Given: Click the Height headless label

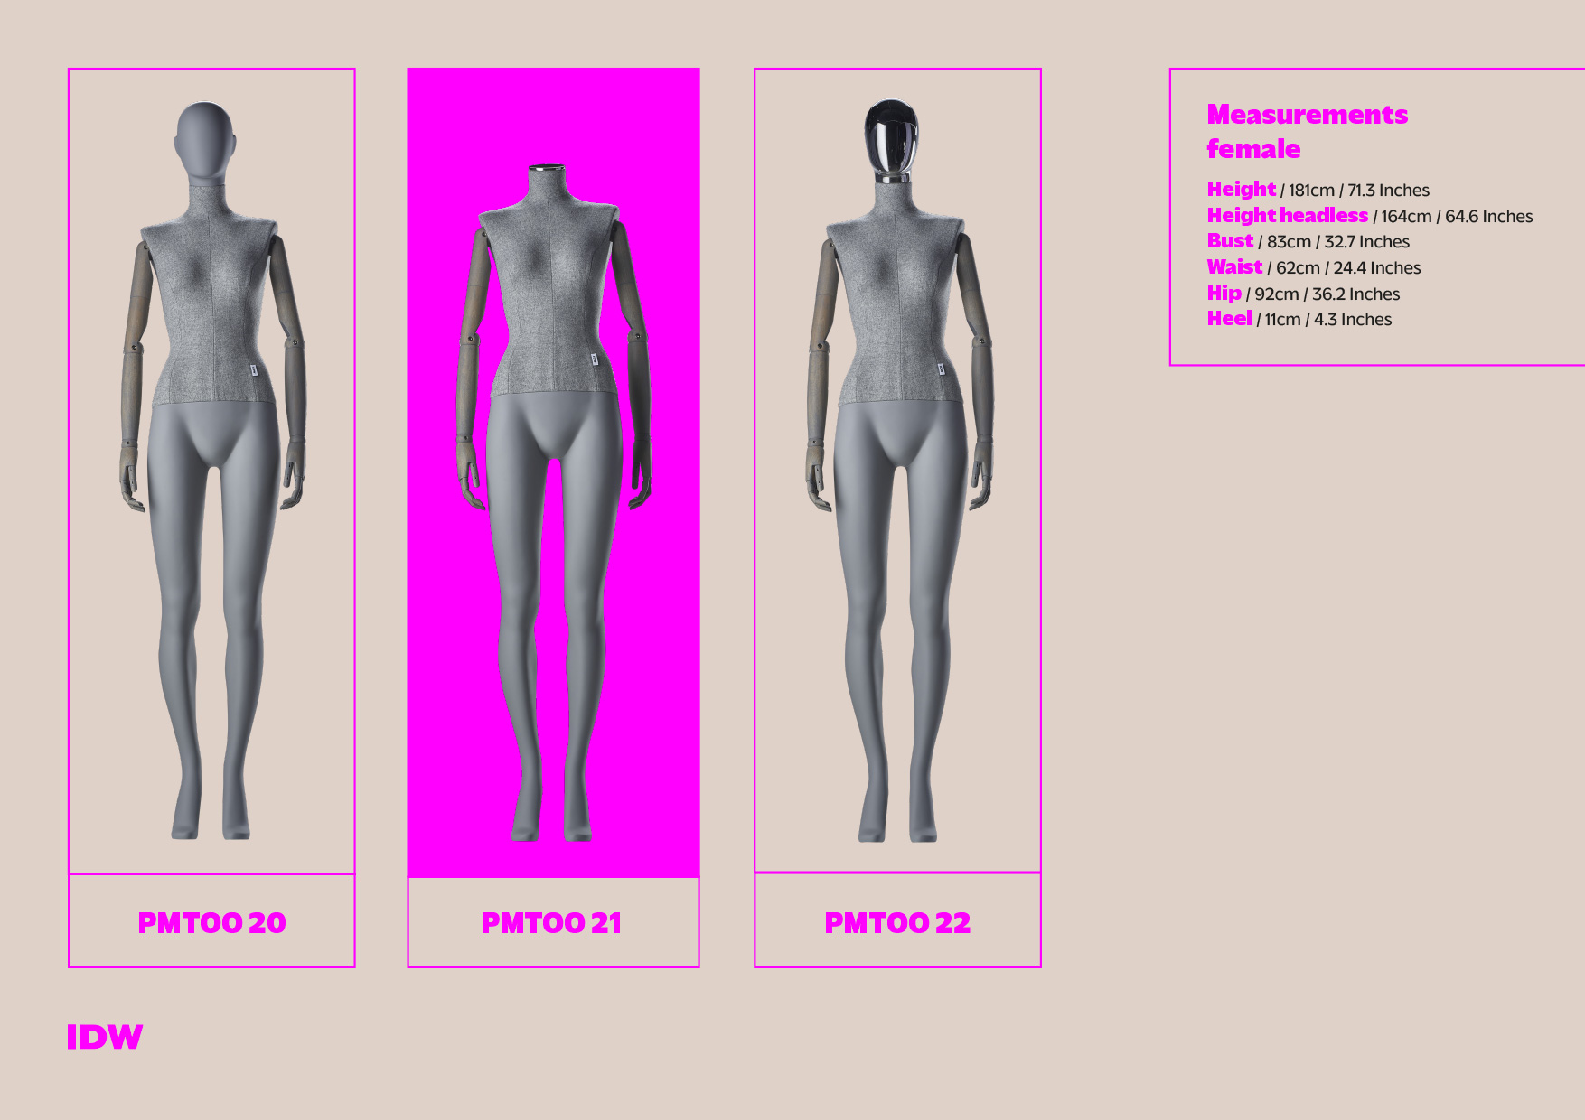Looking at the screenshot, I should point(1287,216).
